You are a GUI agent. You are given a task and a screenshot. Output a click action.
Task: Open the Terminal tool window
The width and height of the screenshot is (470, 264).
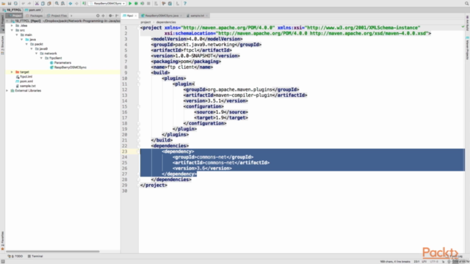[35, 256]
